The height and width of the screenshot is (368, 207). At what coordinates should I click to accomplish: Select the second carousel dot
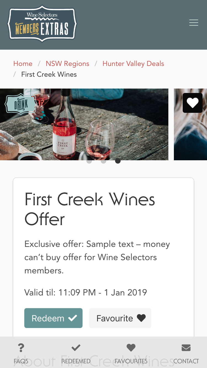click(104, 161)
